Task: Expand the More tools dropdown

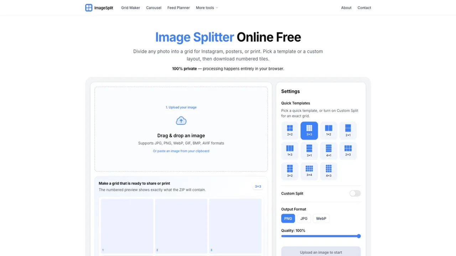Action: click(207, 8)
